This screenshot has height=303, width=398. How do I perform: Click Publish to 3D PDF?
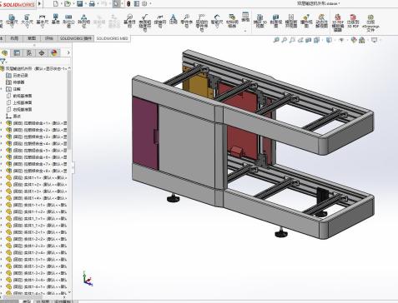tap(353, 21)
